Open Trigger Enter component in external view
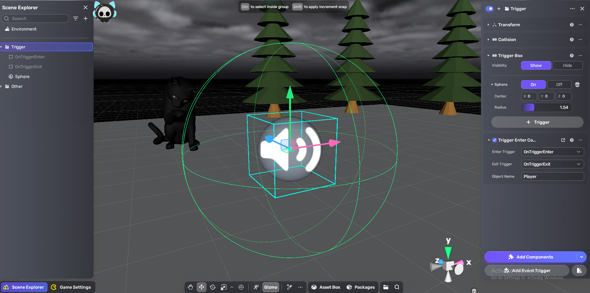The height and width of the screenshot is (293, 590). (x=563, y=140)
